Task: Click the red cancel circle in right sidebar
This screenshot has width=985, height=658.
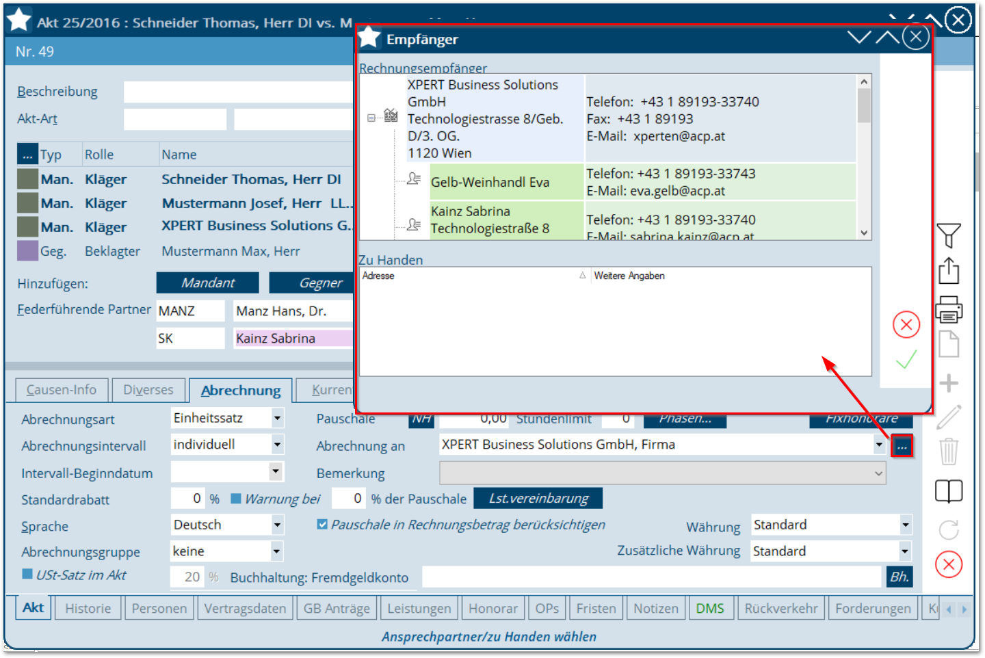Action: [949, 564]
